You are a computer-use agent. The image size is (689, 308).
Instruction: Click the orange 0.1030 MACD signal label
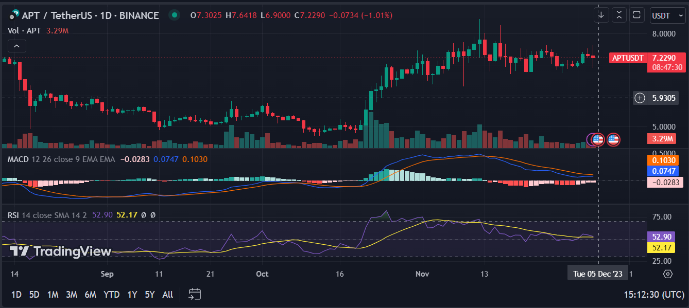pyautogui.click(x=664, y=160)
